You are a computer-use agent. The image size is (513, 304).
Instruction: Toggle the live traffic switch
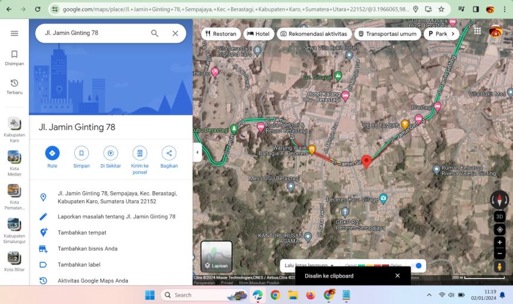click(x=416, y=265)
